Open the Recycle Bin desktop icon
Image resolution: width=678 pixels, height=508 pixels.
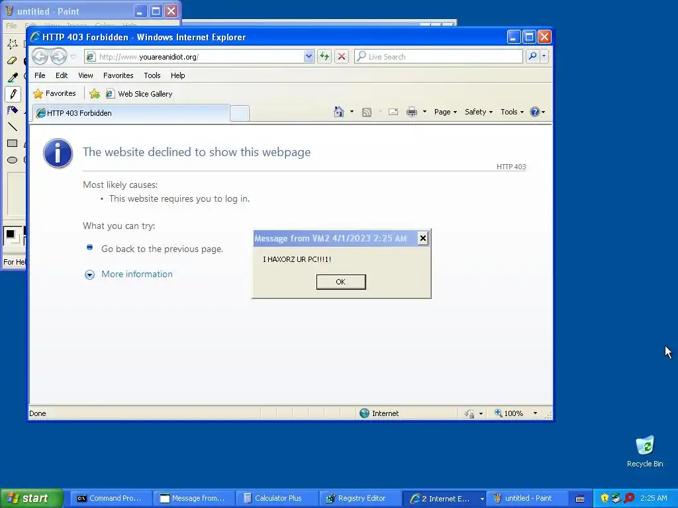coord(645,451)
